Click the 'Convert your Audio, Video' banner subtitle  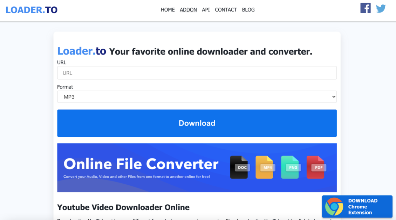[x=137, y=176]
